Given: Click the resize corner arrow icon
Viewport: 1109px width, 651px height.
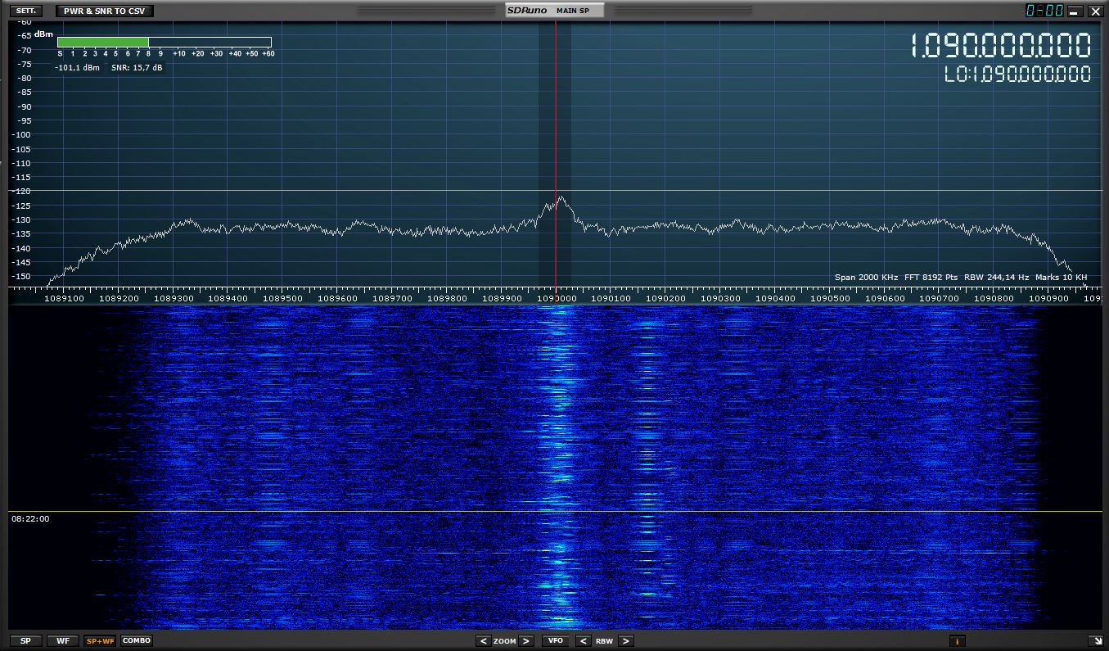Looking at the screenshot, I should (x=1094, y=641).
